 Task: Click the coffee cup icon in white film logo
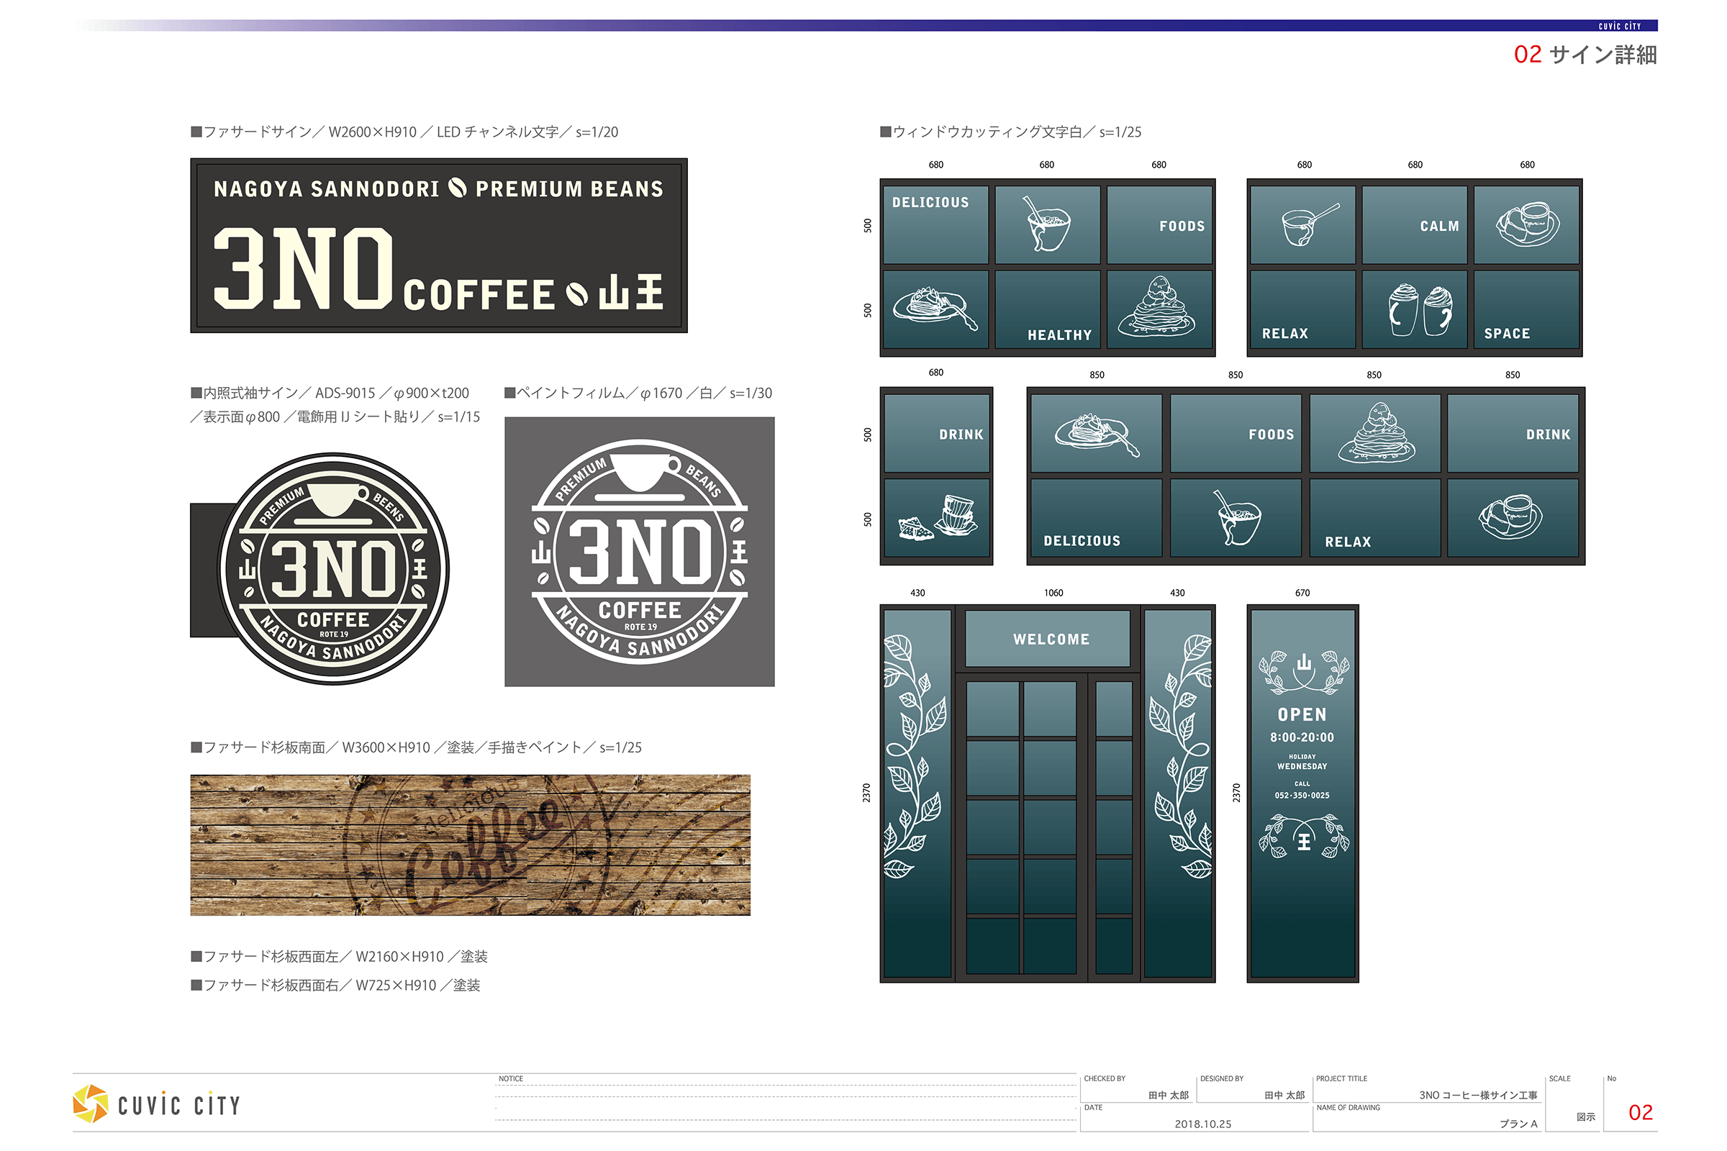640,471
